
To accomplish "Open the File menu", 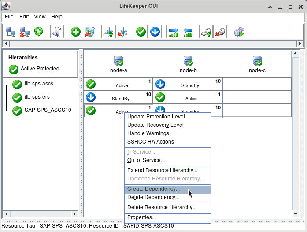I will pyautogui.click(x=9, y=17).
